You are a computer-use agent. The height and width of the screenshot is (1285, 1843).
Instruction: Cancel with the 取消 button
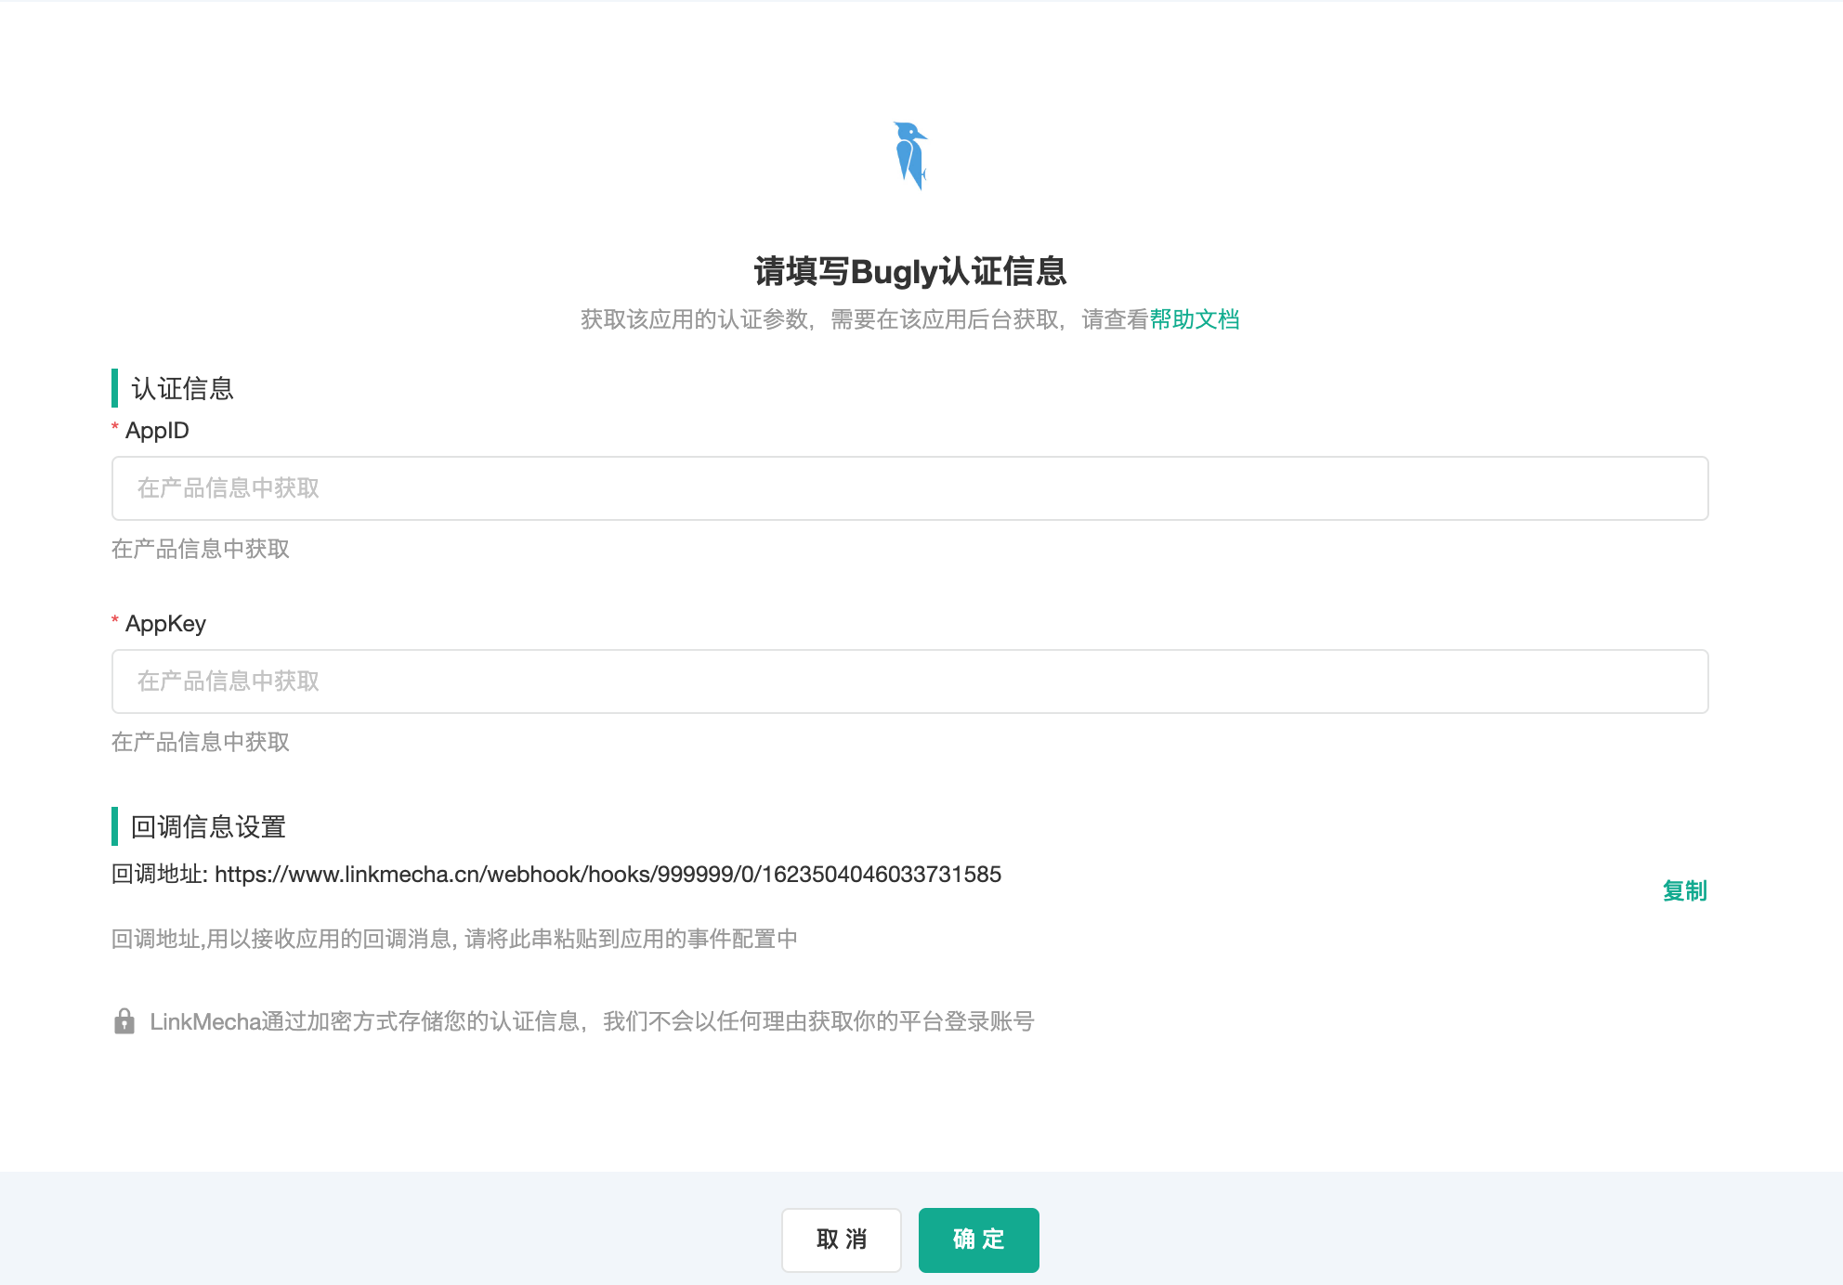click(842, 1240)
